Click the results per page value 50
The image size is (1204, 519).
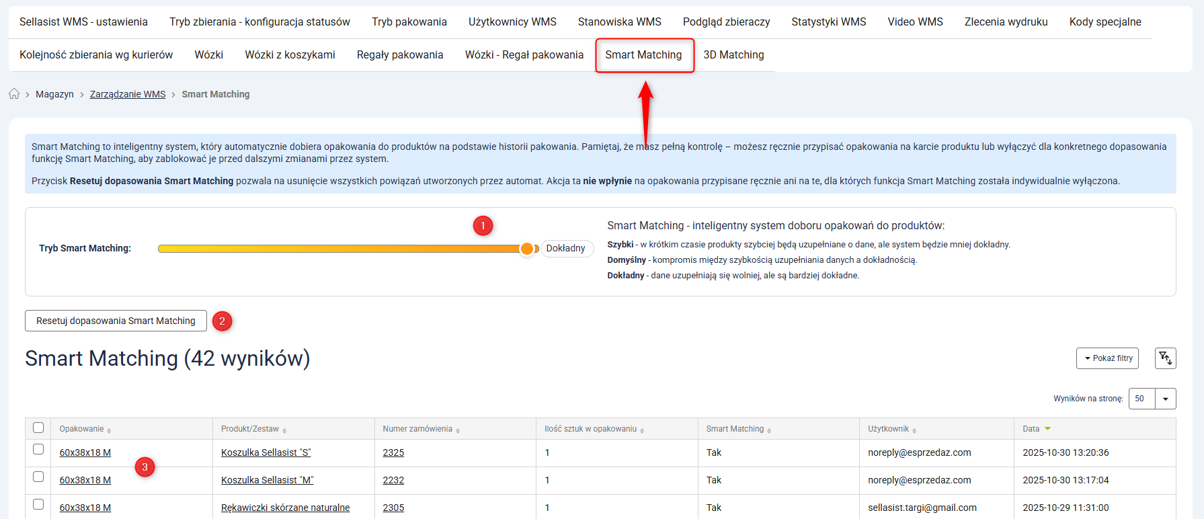(1141, 399)
